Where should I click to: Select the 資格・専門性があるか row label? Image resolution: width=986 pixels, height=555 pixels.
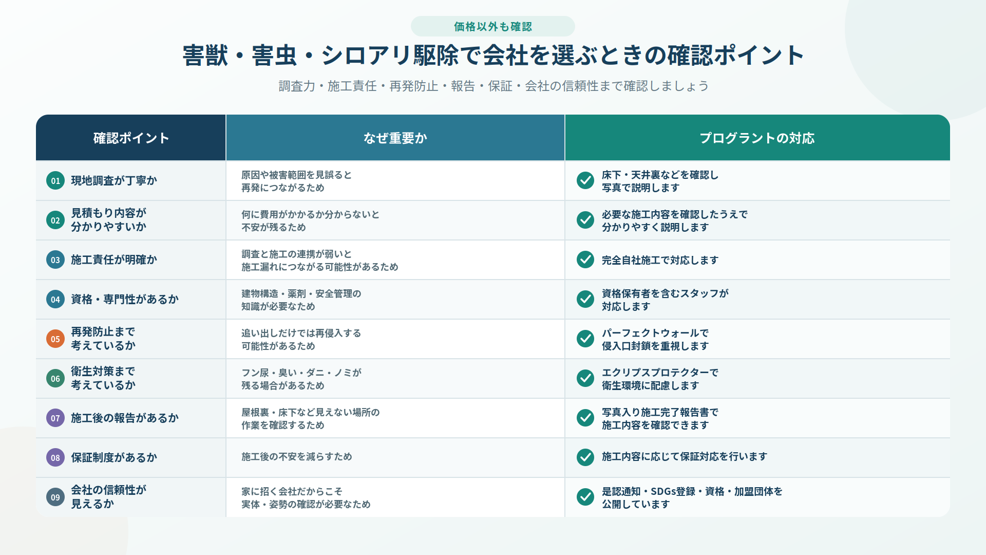pyautogui.click(x=125, y=300)
